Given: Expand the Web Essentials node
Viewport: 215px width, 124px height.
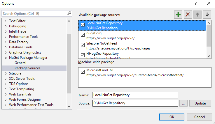Looking at the screenshot, I should [6, 94].
